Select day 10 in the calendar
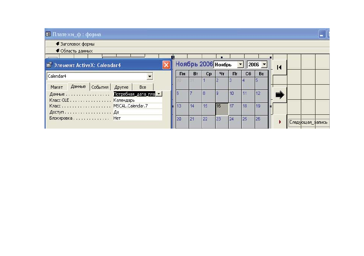This screenshot has height=256, width=364. point(235,96)
